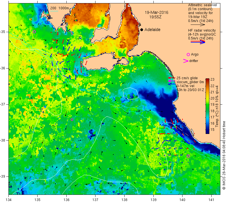The image size is (226, 203).
Task: Click the 'drifter' legend label
Action: click(x=194, y=61)
